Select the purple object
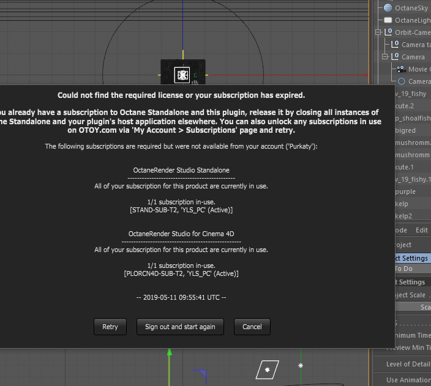 405,191
